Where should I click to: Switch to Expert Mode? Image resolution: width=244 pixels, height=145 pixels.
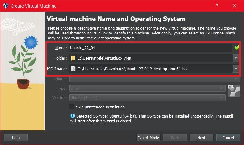pyautogui.click(x=148, y=138)
